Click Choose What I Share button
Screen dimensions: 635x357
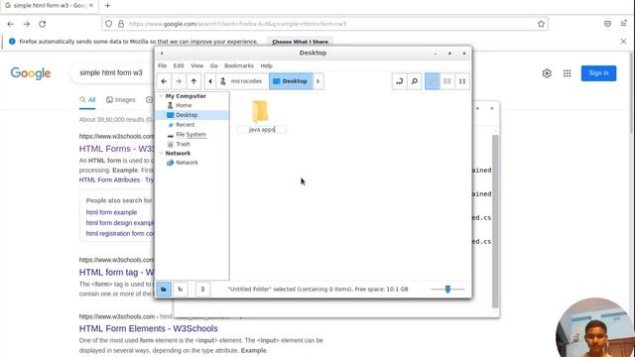click(300, 42)
